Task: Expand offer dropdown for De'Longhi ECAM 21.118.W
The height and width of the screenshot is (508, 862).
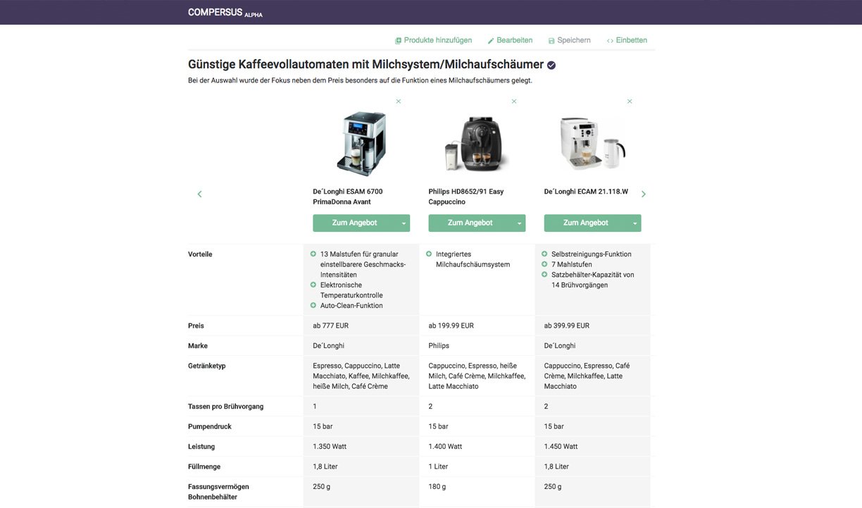Action: (x=635, y=223)
